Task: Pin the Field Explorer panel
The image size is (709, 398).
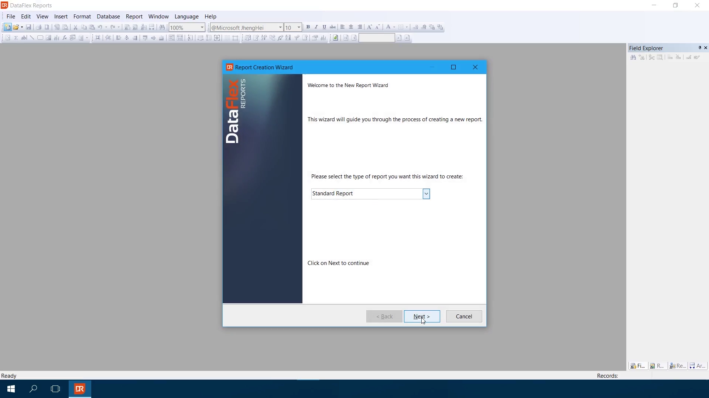Action: (699, 48)
